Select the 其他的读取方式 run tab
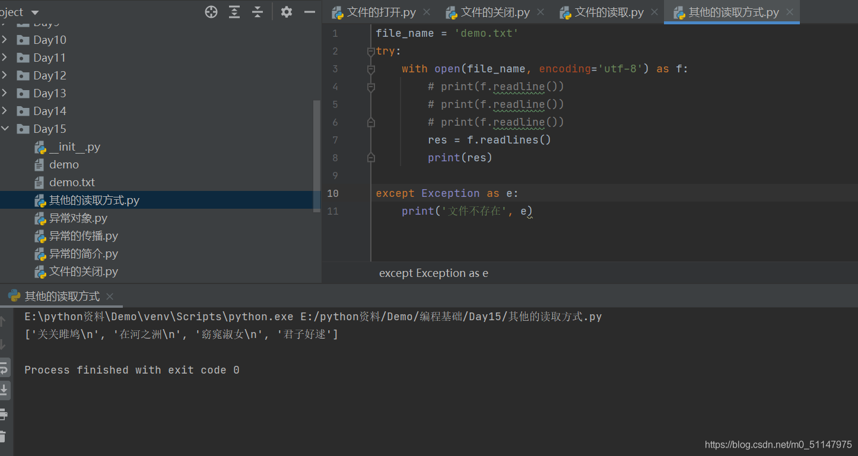Image resolution: width=858 pixels, height=456 pixels. (x=62, y=296)
